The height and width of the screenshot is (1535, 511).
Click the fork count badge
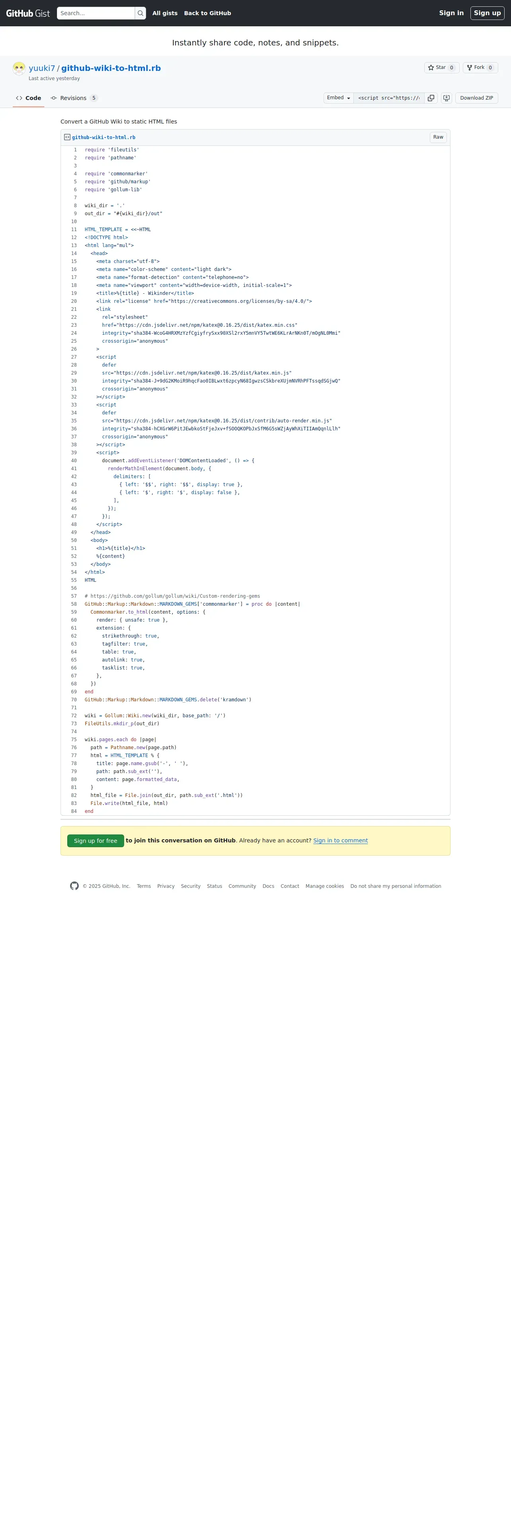coord(490,68)
